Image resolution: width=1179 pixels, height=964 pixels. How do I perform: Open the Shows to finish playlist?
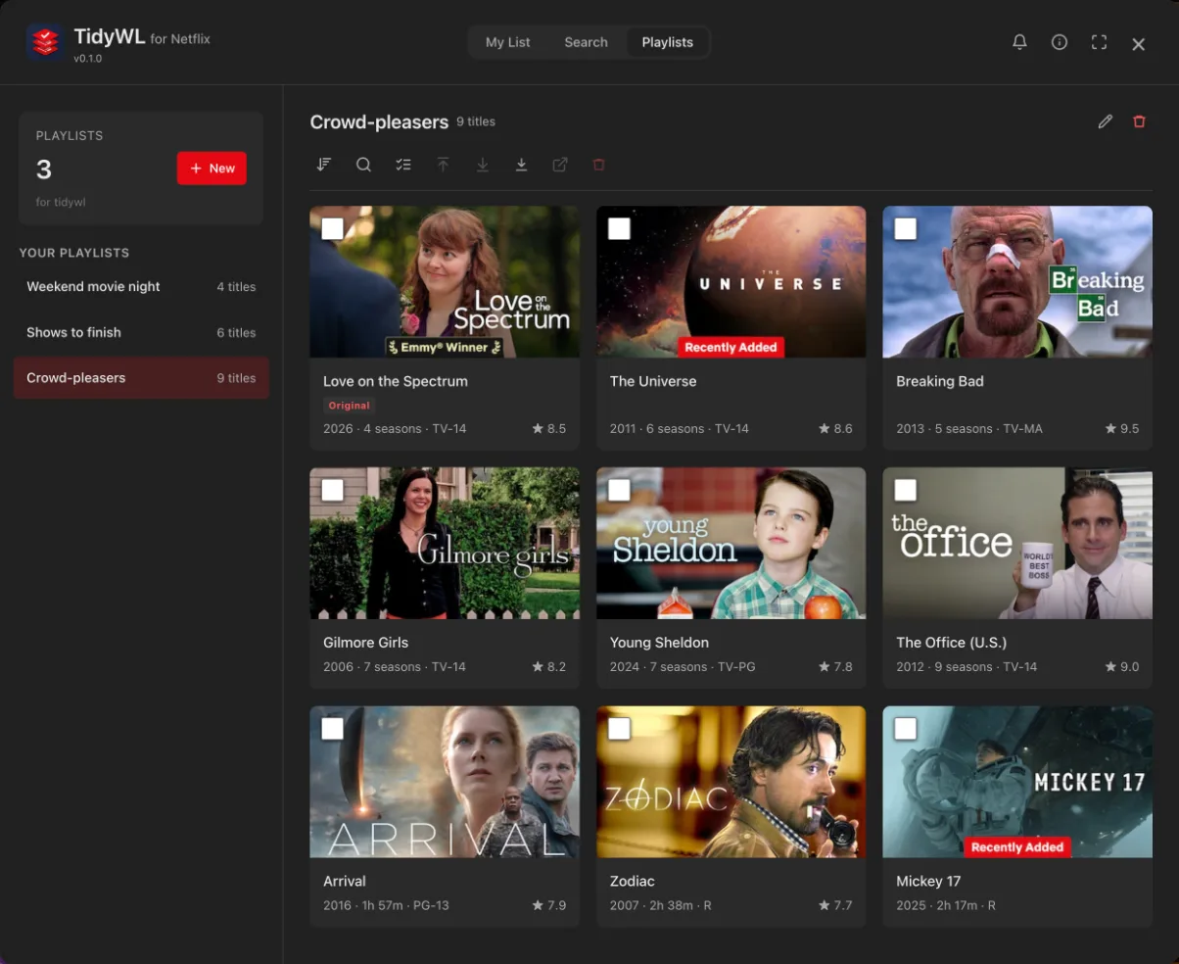pyautogui.click(x=141, y=332)
